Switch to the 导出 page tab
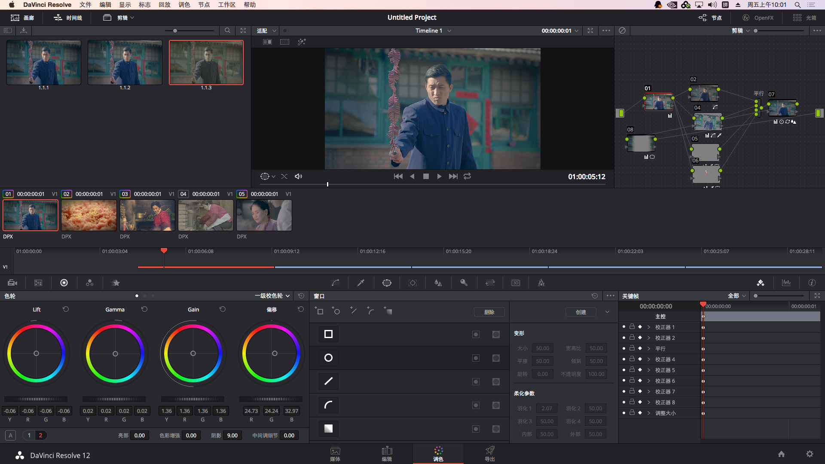 point(490,454)
